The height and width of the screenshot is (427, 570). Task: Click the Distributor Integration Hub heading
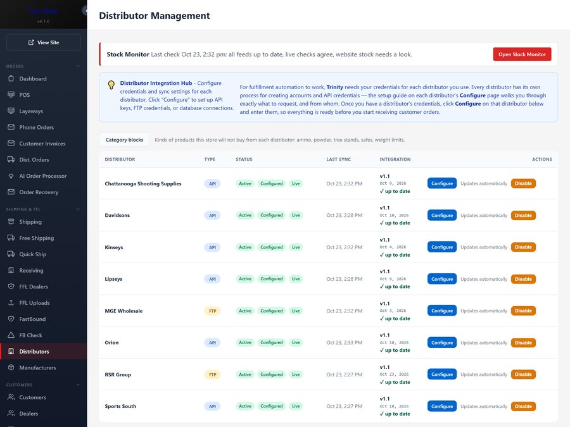(x=156, y=83)
